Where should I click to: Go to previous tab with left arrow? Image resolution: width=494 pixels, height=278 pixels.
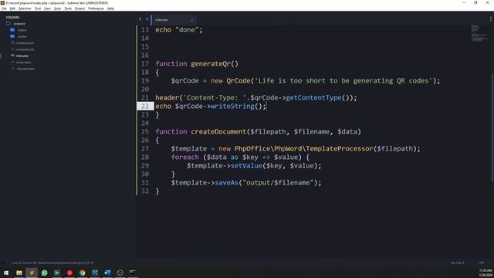140,19
